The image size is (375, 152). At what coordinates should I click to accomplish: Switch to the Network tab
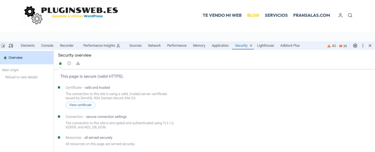click(x=154, y=46)
